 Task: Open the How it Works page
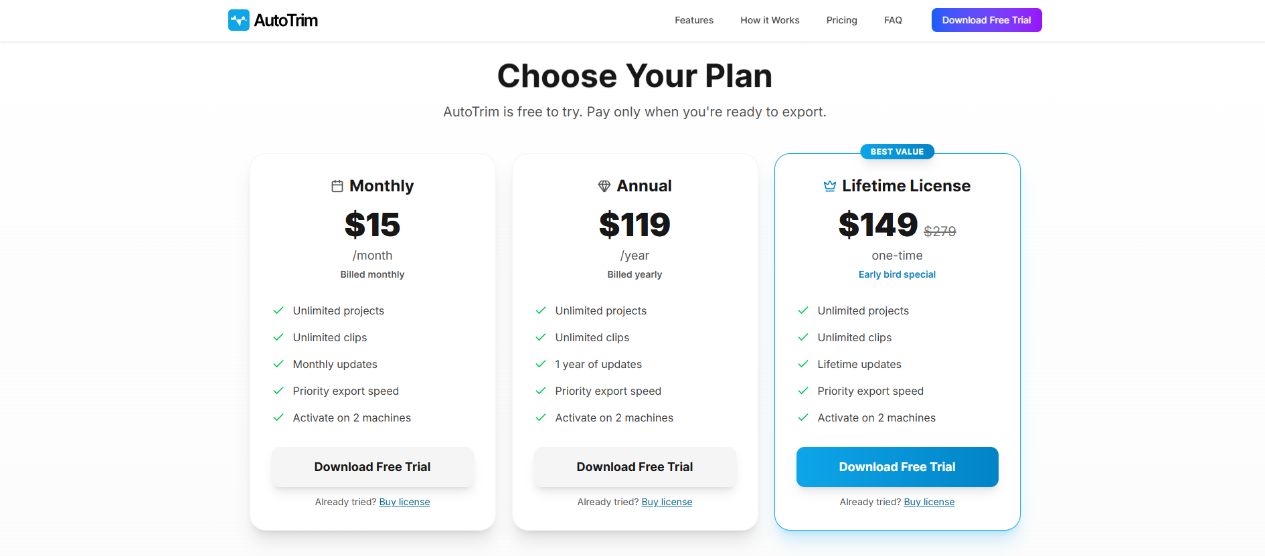770,20
